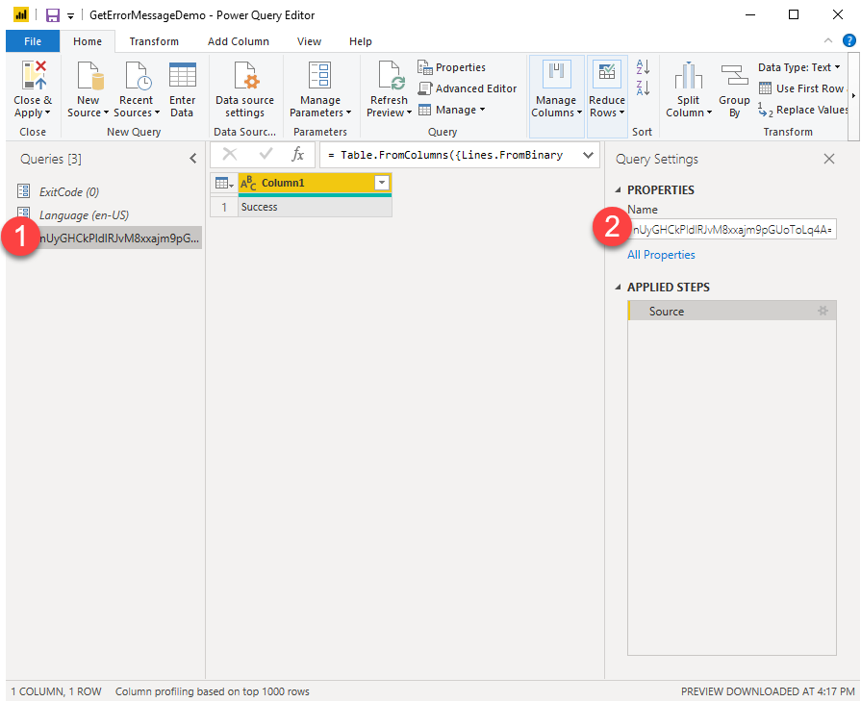The image size is (861, 702).
Task: Click column profiling status text
Action: point(212,691)
